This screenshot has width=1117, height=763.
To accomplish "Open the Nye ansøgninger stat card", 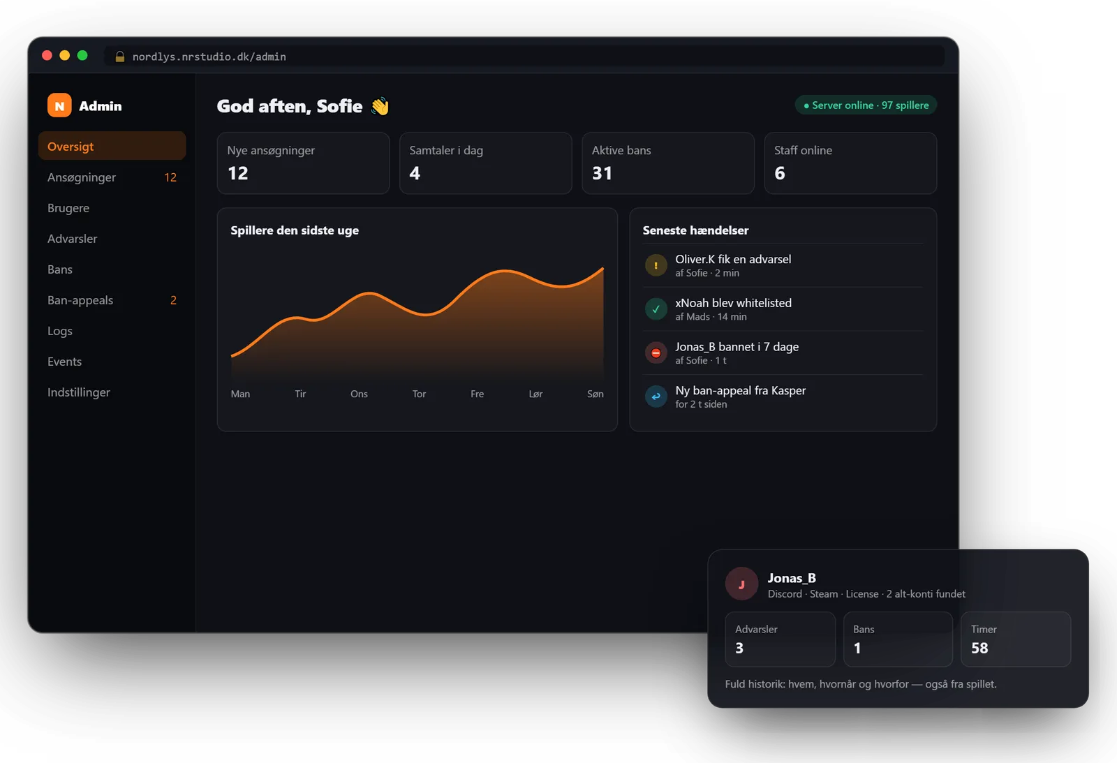I will tap(303, 163).
